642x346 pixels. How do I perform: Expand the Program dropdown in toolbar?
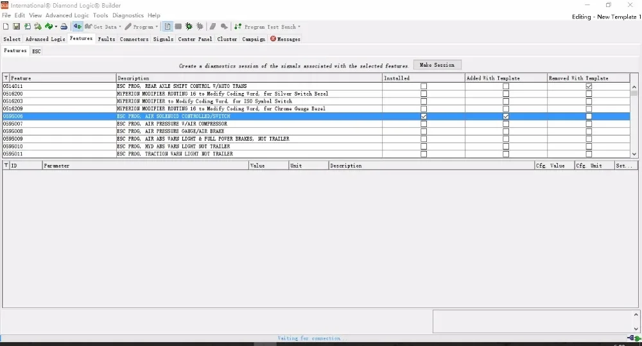pos(157,27)
